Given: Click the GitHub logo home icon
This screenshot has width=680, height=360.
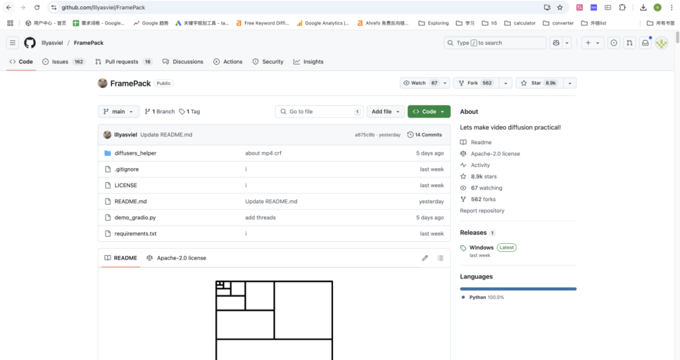Looking at the screenshot, I should tap(30, 43).
